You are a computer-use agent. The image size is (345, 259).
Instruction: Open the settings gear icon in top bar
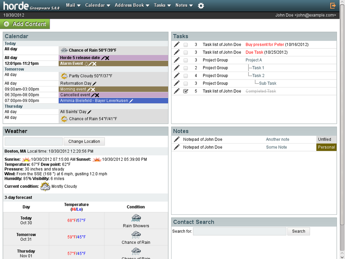pyautogui.click(x=201, y=6)
